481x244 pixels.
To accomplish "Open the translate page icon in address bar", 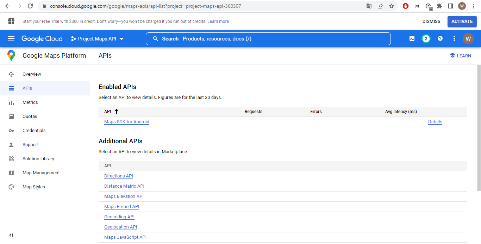I will click(x=369, y=6).
